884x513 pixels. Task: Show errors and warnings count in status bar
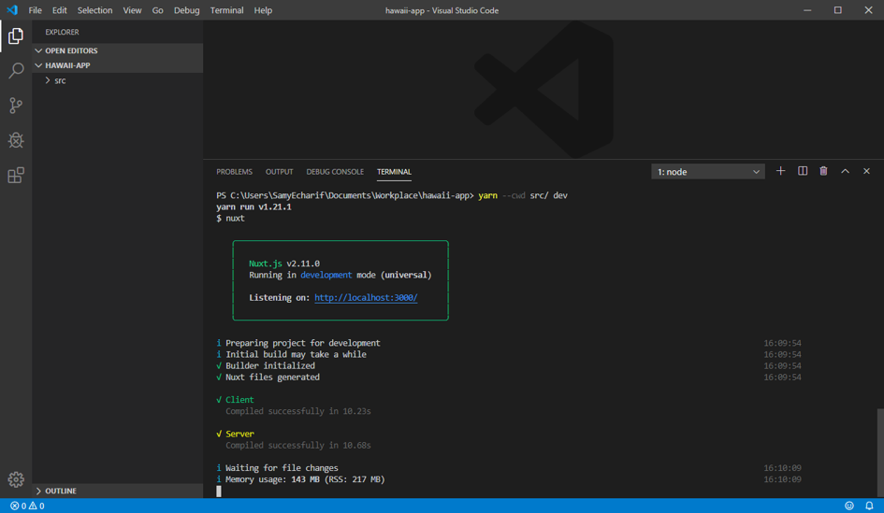[x=27, y=506]
